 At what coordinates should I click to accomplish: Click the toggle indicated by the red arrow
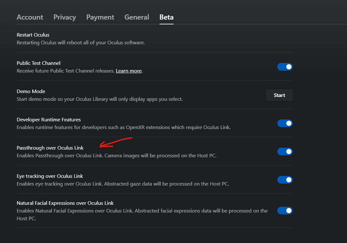(285, 152)
